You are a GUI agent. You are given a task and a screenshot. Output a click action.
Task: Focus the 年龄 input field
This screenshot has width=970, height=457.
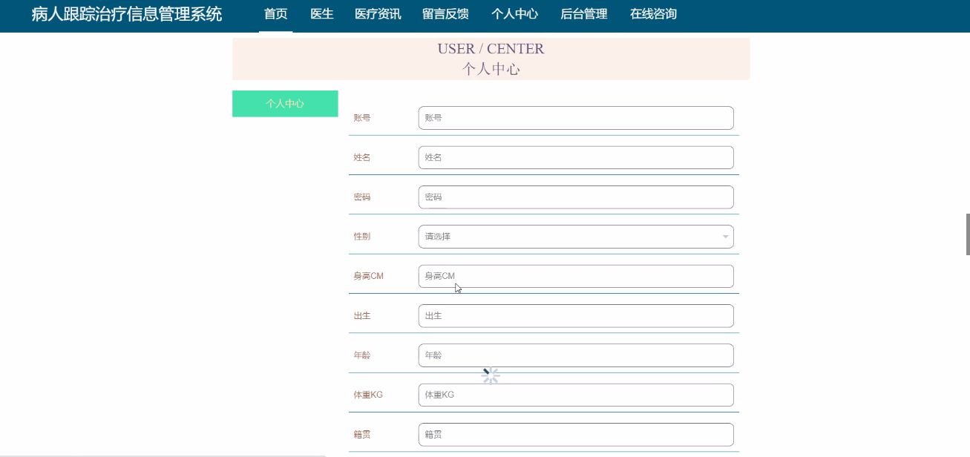[x=576, y=355]
